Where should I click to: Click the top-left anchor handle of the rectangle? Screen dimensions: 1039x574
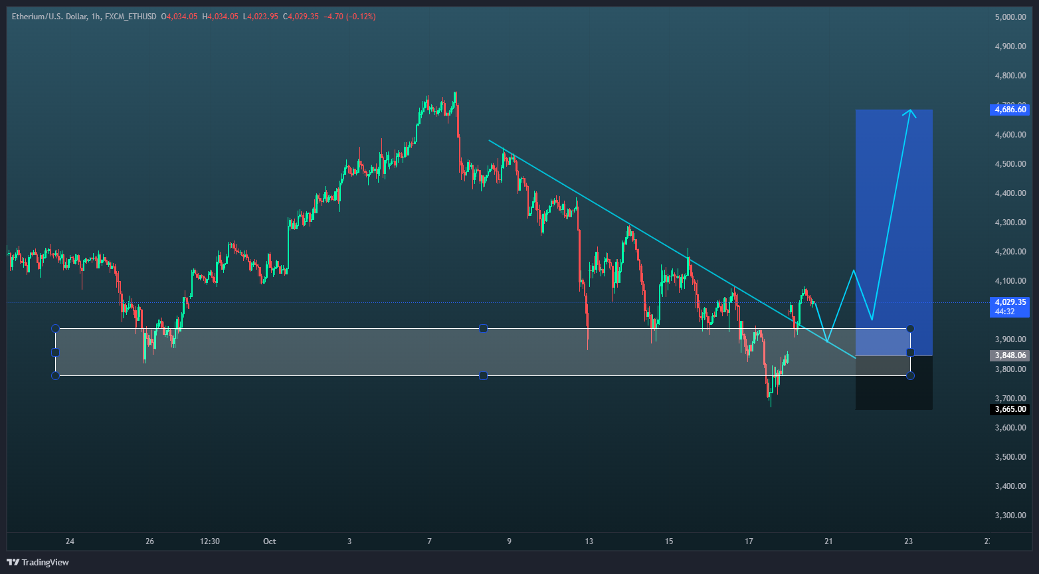click(x=55, y=328)
